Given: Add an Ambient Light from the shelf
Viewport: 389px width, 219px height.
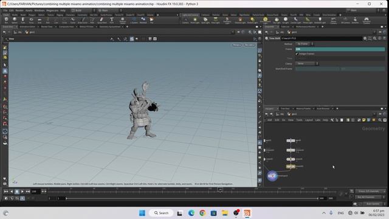Looking at the screenshot, I should point(320,20).
